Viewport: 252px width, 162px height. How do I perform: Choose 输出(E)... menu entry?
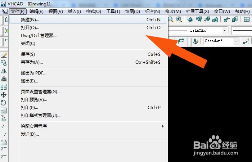pyautogui.click(x=88, y=81)
